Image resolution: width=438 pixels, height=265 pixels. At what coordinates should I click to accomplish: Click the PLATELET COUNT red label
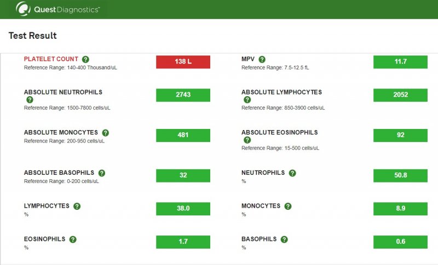click(51, 59)
